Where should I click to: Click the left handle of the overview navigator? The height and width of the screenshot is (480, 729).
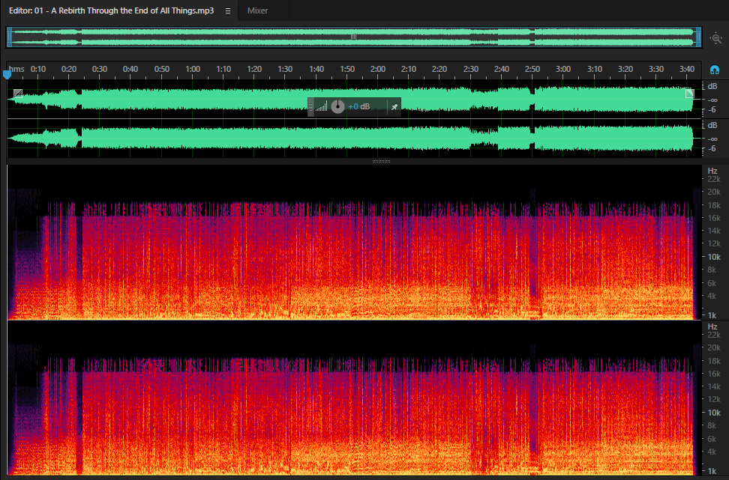tap(9, 37)
